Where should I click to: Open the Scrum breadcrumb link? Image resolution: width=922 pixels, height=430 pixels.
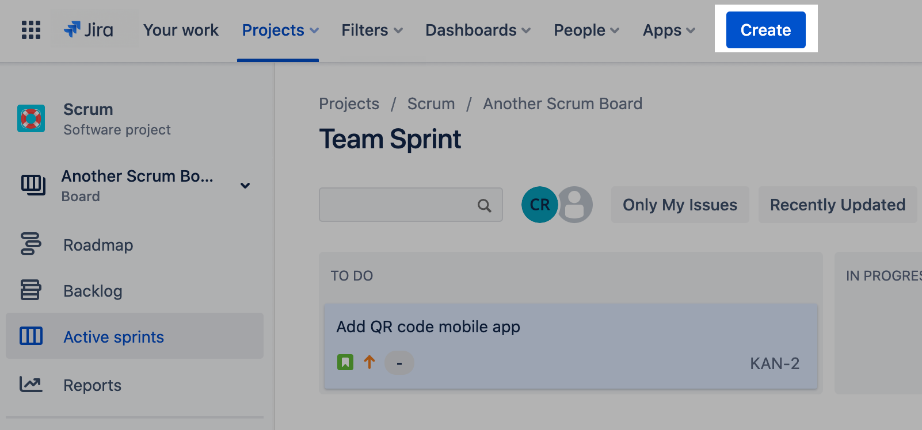click(x=431, y=103)
